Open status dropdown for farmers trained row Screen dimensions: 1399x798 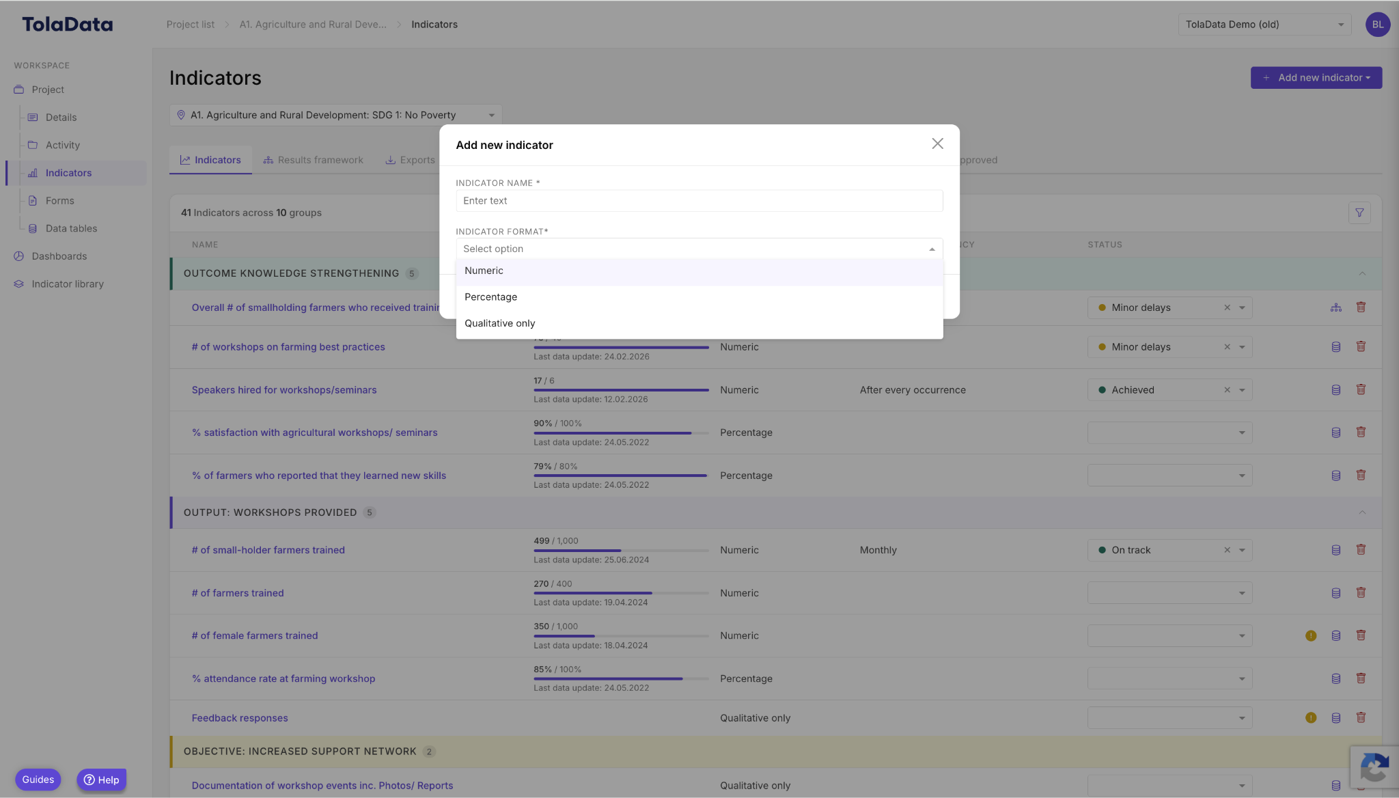click(1169, 593)
